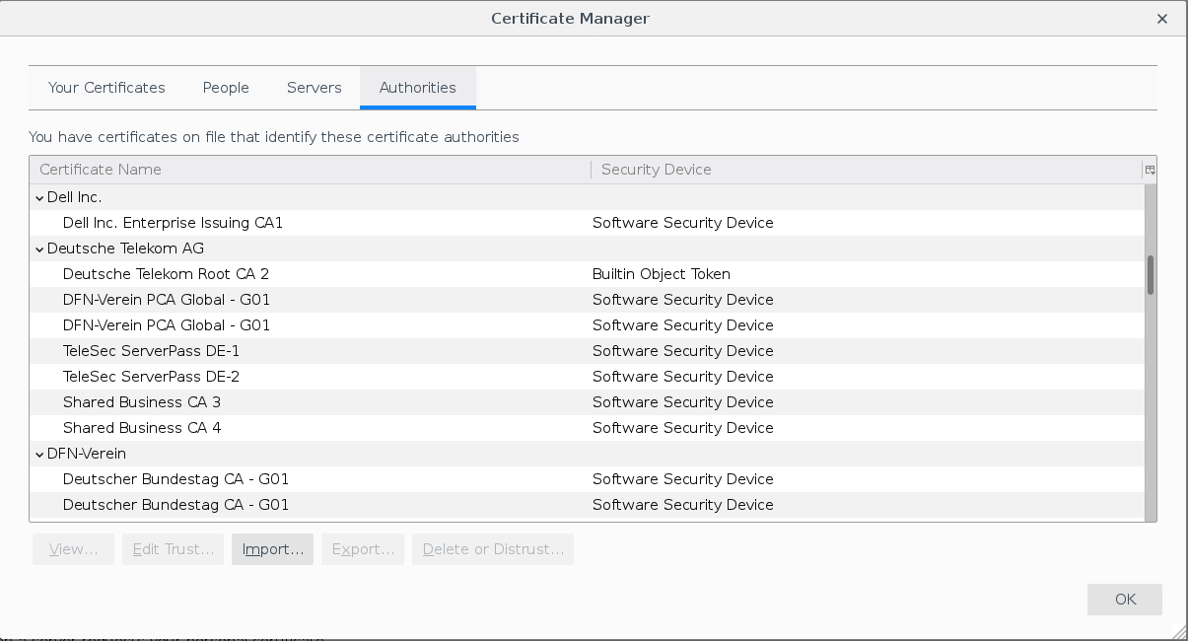The height and width of the screenshot is (641, 1188).
Task: Click the Export... button
Action: click(363, 549)
